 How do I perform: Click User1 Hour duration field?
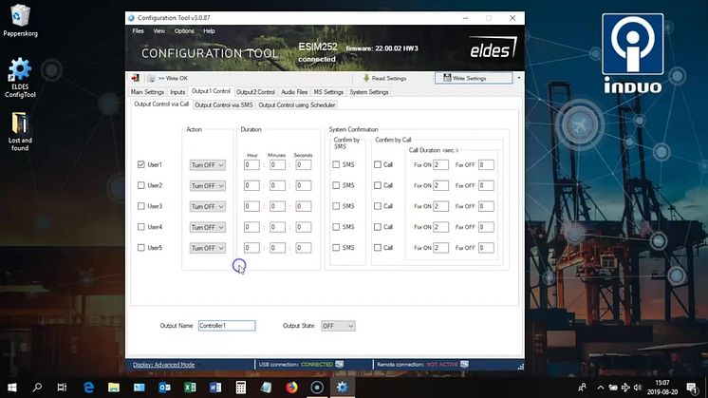point(252,165)
